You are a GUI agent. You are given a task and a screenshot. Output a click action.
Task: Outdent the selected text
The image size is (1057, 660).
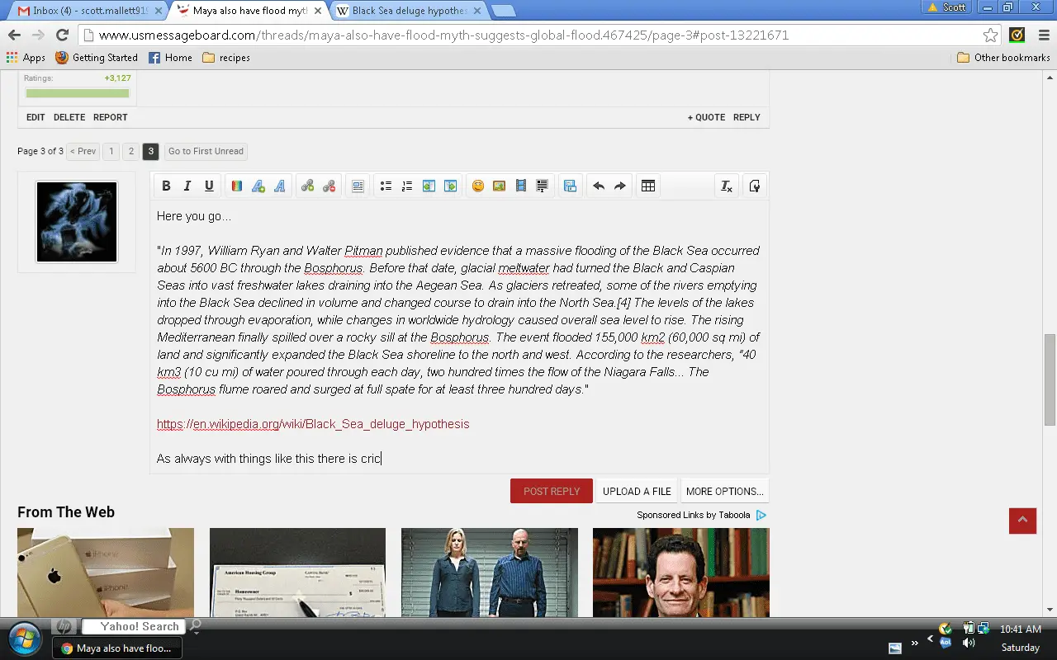[429, 186]
